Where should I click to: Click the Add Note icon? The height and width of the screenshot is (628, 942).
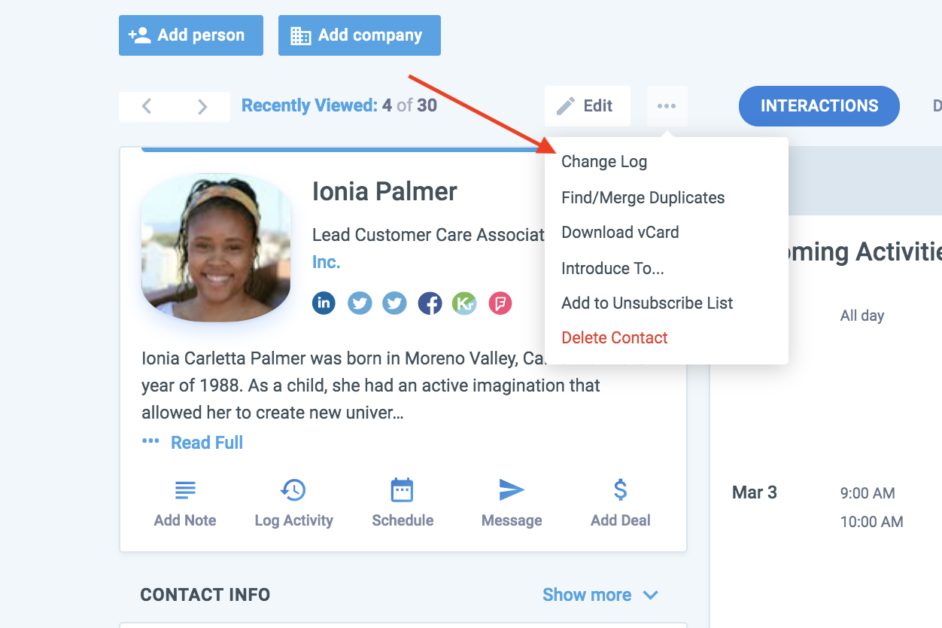(185, 491)
